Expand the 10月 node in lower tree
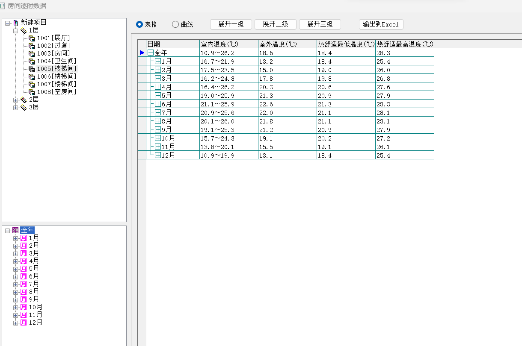Viewport: 522px width, 346px height. pos(16,307)
